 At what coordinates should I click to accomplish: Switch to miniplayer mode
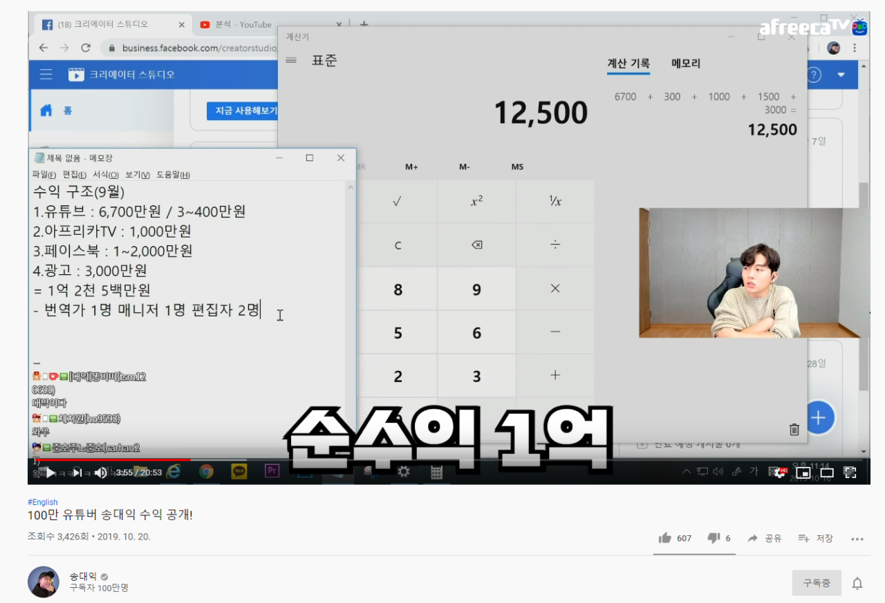coord(803,472)
